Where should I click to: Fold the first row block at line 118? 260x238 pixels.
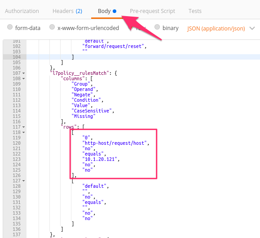pyautogui.click(x=23, y=132)
